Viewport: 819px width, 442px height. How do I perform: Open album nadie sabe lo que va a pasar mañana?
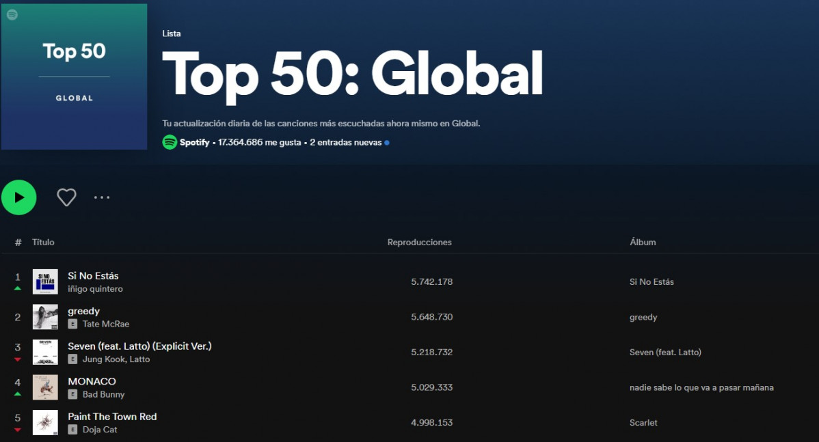701,388
